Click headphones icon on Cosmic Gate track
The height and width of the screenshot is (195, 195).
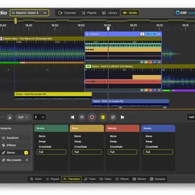(159, 62)
